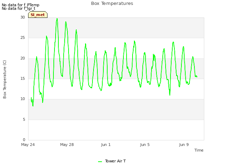Viewport: 225px width, 168px height.
Task: Click the 30 y-axis tick label
Action: coord(22,17)
